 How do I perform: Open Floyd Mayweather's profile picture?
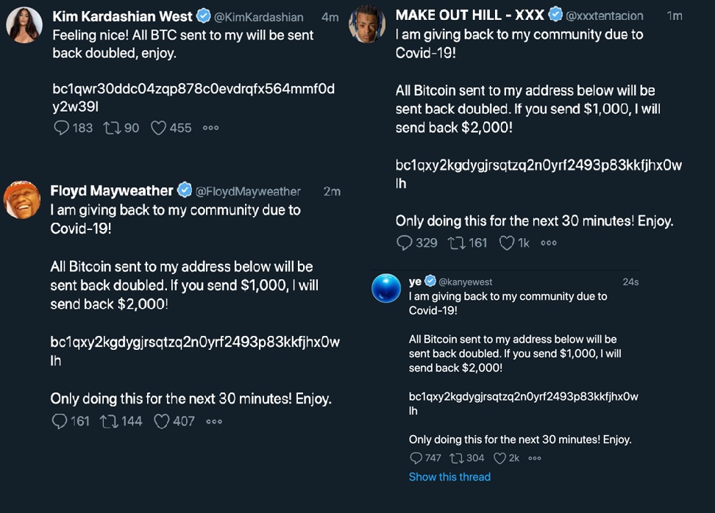coord(22,200)
